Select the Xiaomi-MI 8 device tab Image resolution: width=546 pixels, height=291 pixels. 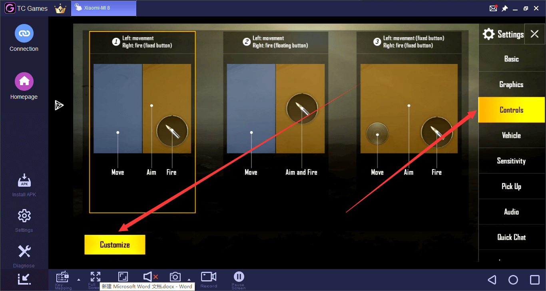[104, 8]
